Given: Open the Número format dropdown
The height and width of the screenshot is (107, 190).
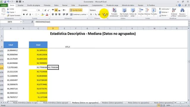Looking at the screenshot, I should [x=107, y=10].
